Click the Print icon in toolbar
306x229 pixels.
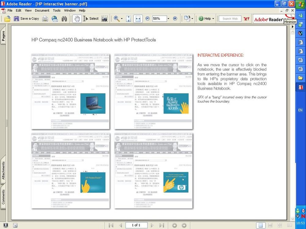click(45, 19)
